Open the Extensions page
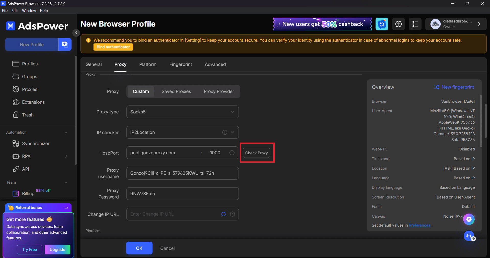490x258 pixels. pos(29,102)
